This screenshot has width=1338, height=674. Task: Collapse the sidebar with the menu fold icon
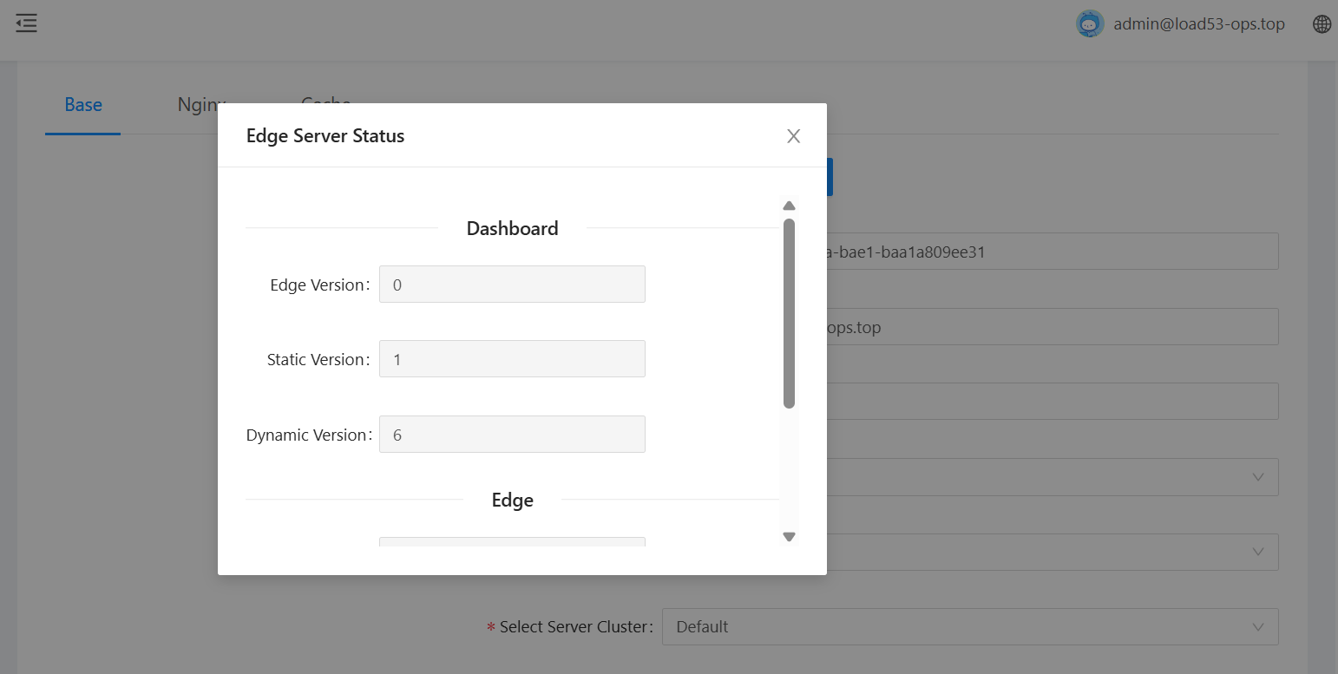26,23
